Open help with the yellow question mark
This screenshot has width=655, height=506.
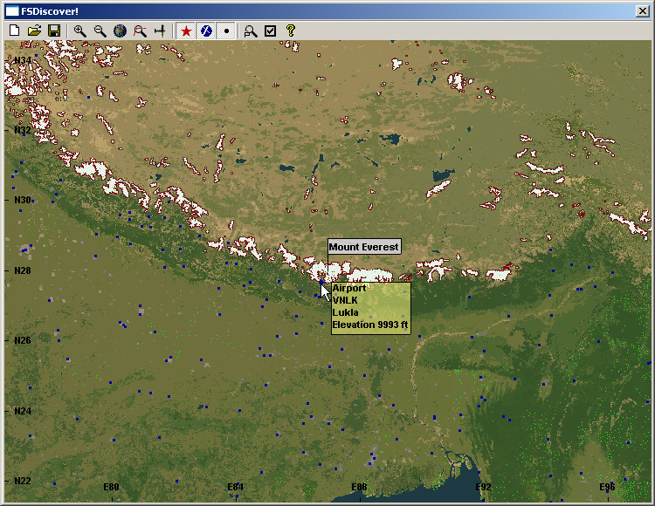pyautogui.click(x=291, y=31)
